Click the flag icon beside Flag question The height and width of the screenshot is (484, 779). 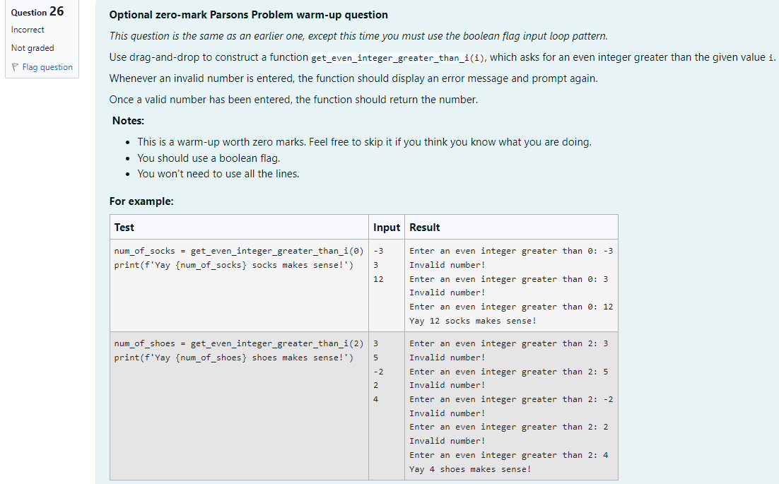tap(15, 66)
